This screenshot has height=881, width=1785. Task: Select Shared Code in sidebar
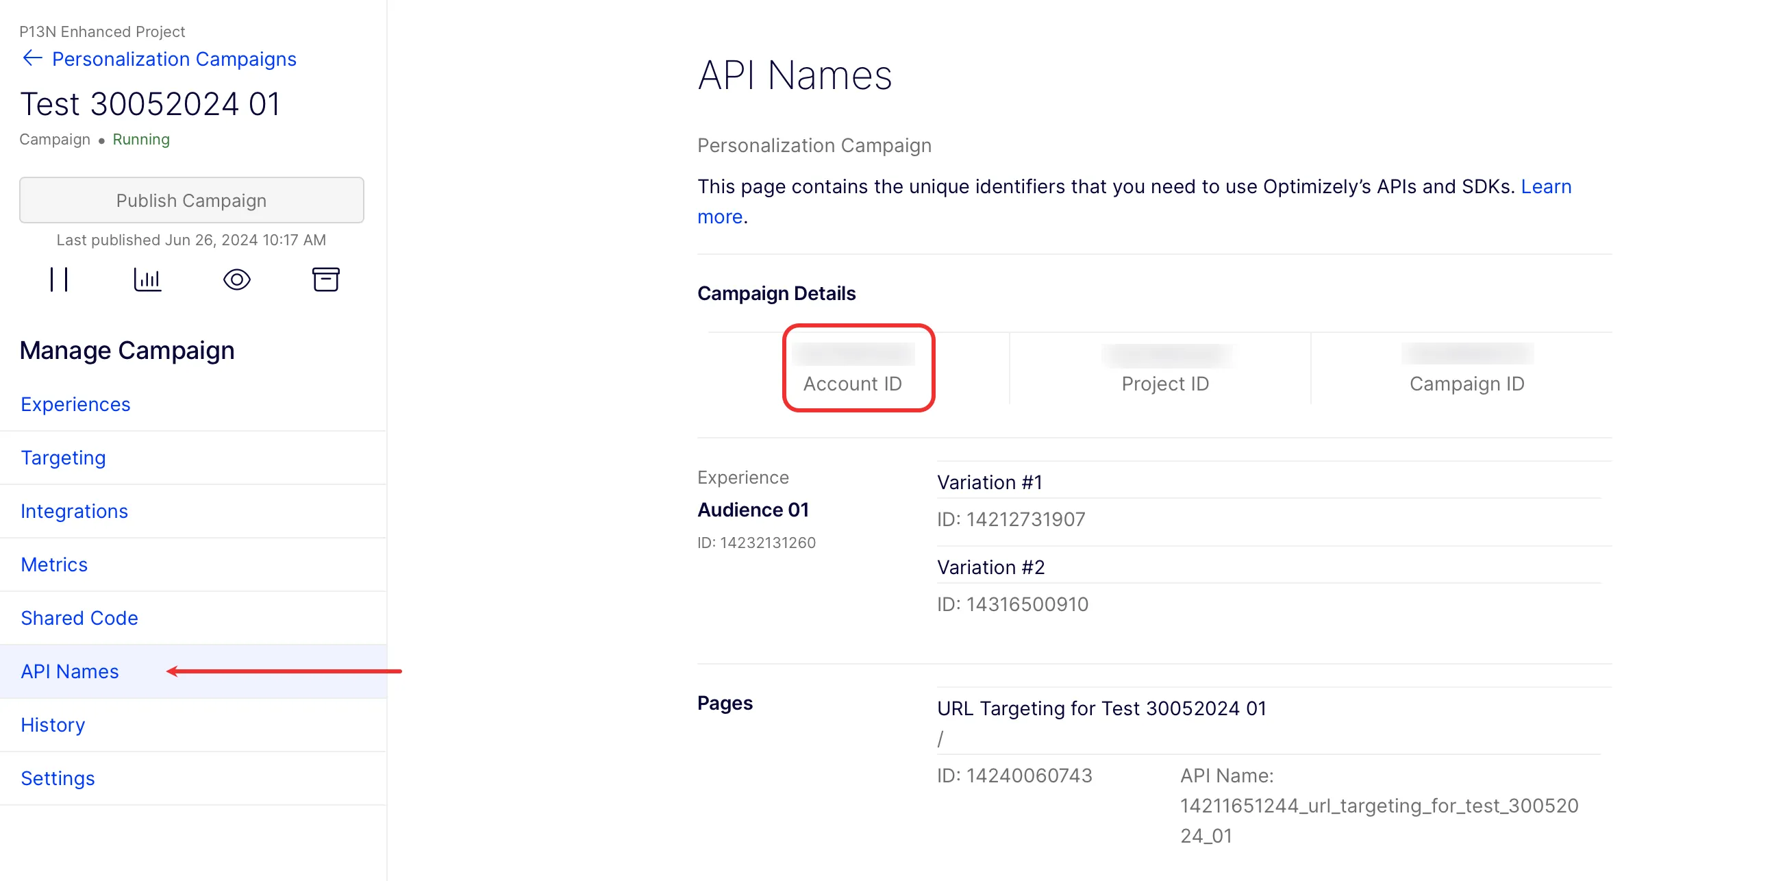pos(79,618)
